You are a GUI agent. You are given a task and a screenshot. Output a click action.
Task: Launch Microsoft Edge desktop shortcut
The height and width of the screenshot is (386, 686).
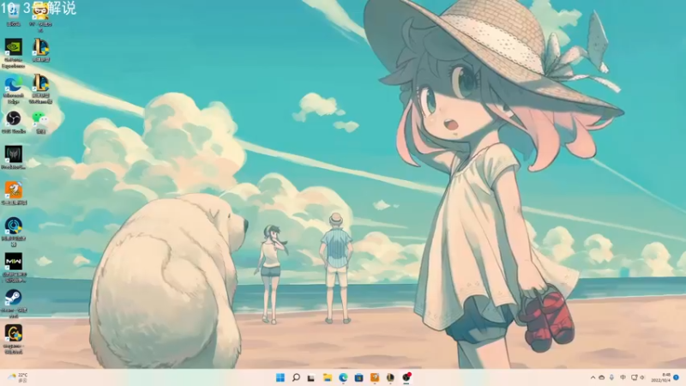tap(14, 89)
